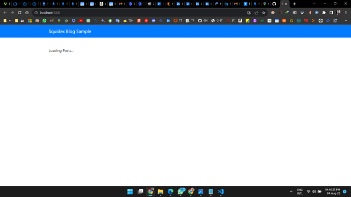Click the Squidex Blog Sample title
Screen dimensions: 351x197
pos(70,31)
